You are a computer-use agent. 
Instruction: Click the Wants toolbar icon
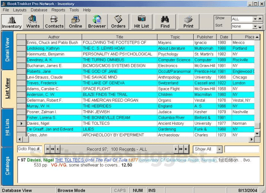tap(33, 22)
